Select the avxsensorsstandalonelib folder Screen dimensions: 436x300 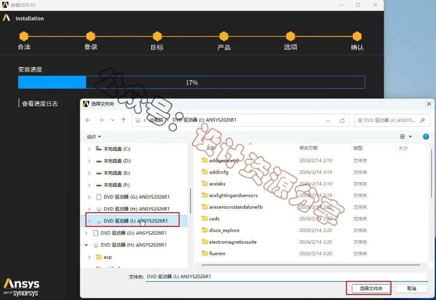click(236, 207)
